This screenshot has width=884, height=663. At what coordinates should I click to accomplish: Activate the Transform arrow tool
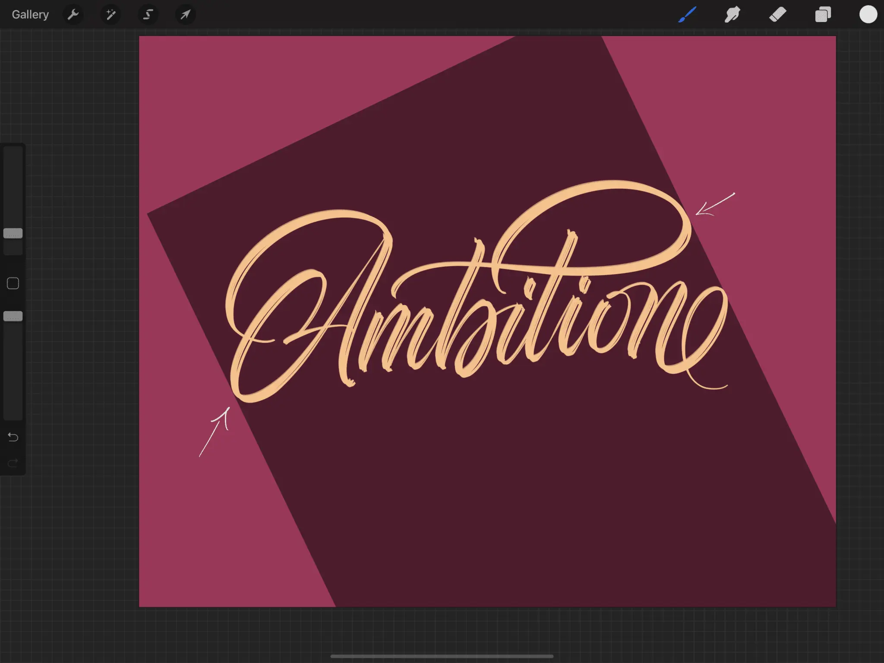186,15
